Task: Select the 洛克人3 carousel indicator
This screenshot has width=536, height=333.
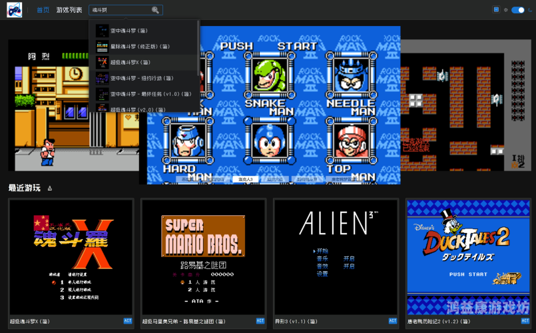Action: (246, 179)
